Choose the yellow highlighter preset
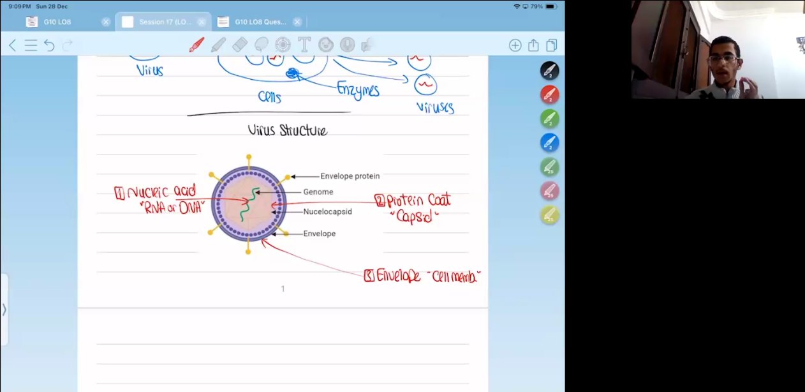The width and height of the screenshot is (805, 392). [x=549, y=215]
